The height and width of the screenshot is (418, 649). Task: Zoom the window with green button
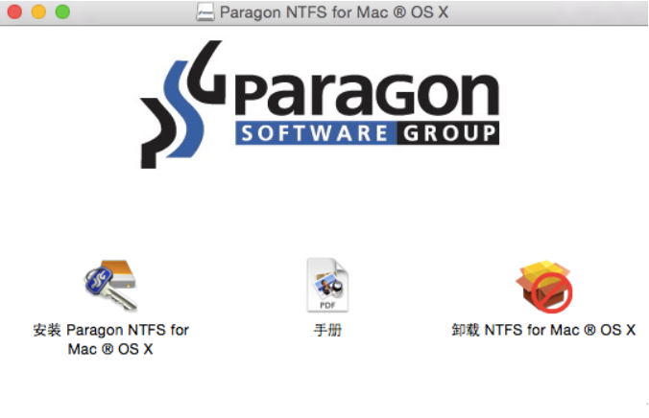tap(62, 12)
